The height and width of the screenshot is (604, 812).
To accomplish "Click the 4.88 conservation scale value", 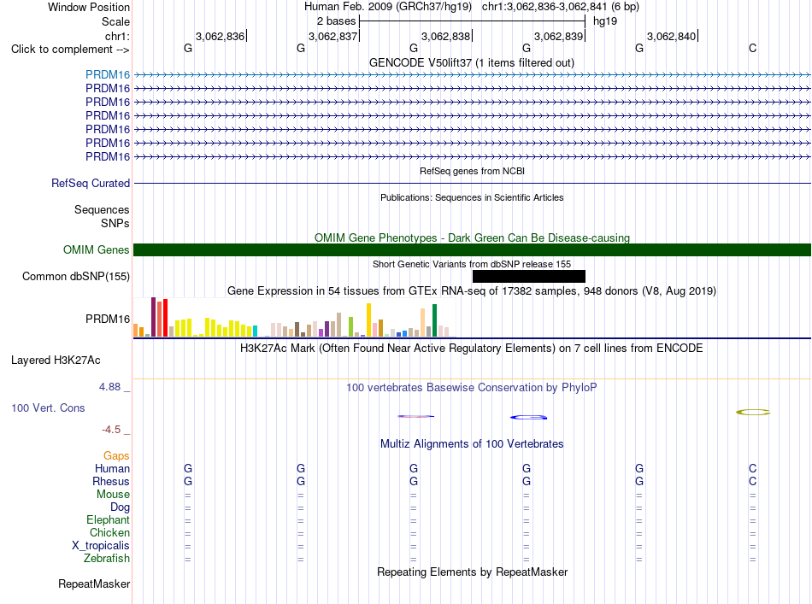I will (109, 387).
